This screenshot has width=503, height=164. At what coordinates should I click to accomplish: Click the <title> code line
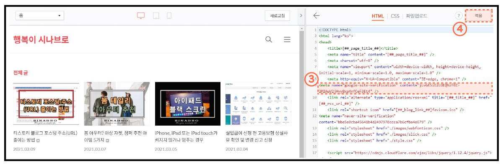(363, 48)
